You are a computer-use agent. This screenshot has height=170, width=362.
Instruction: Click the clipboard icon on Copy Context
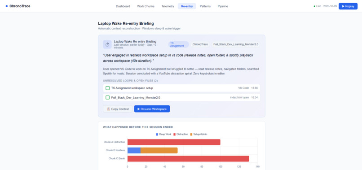pos(108,109)
